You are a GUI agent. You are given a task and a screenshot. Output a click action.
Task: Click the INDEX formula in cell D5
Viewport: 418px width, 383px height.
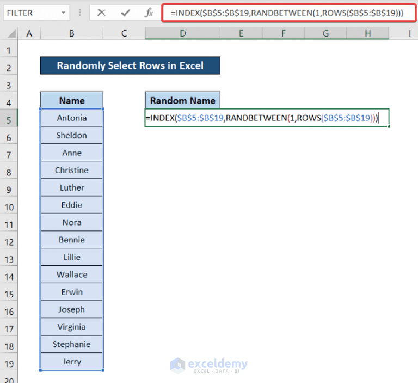267,118
